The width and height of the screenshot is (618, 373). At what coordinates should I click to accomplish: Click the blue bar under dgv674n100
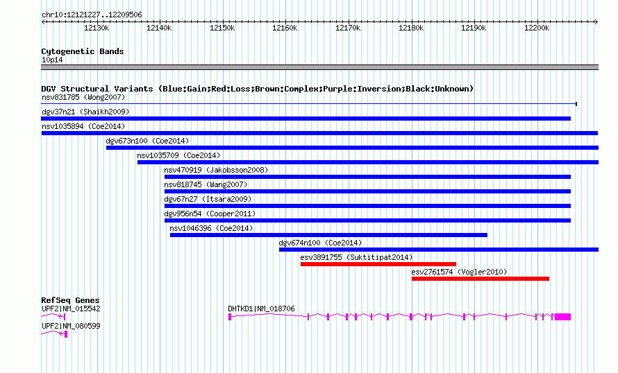(x=439, y=250)
